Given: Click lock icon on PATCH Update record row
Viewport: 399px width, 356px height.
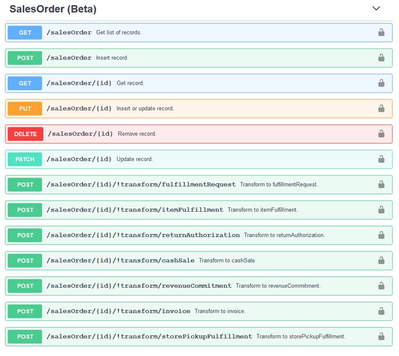Looking at the screenshot, I should 381,159.
